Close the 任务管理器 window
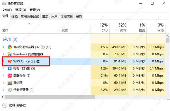This screenshot has width=170, height=111. click(x=164, y=3)
